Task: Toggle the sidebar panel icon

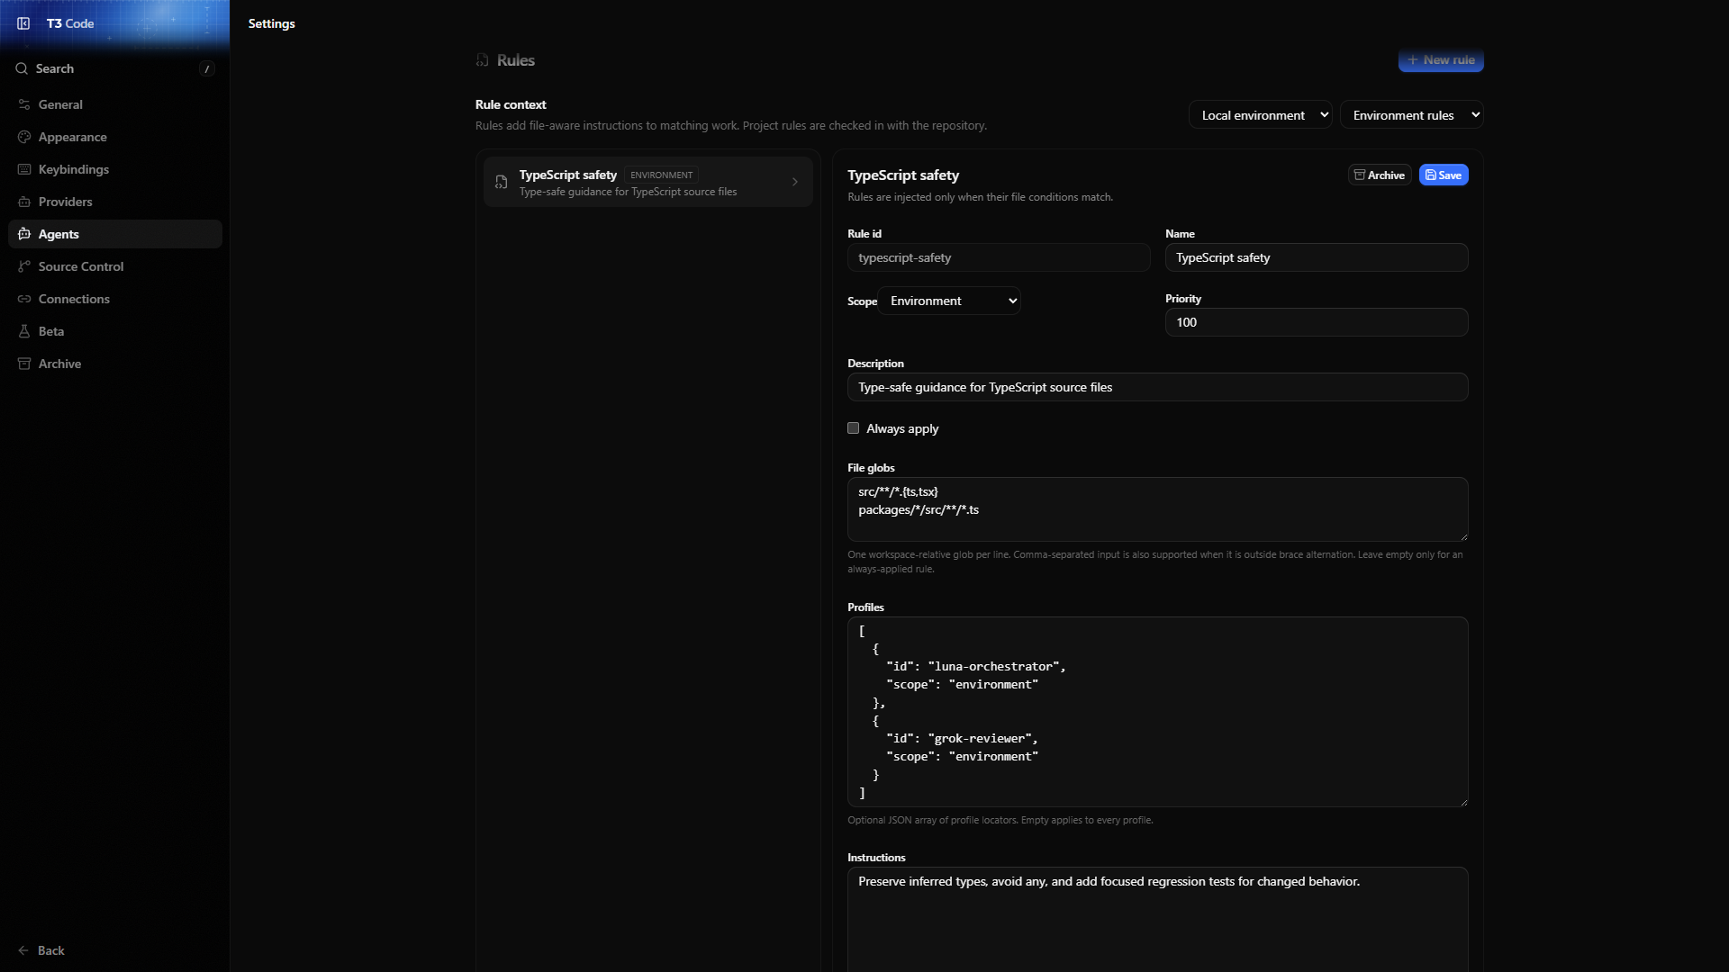Action: click(23, 23)
